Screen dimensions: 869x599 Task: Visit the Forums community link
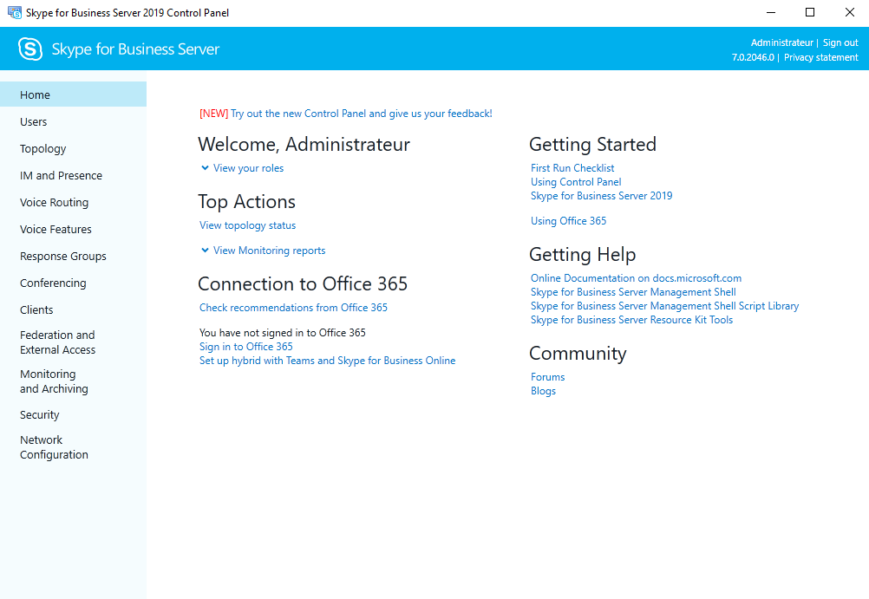(547, 377)
